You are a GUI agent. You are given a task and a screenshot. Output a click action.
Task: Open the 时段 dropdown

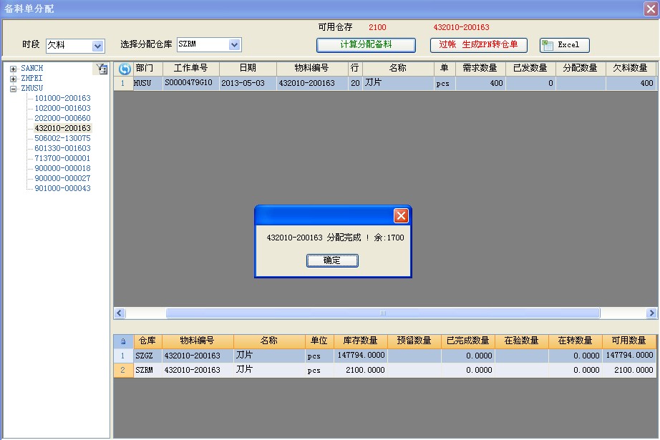tap(97, 46)
